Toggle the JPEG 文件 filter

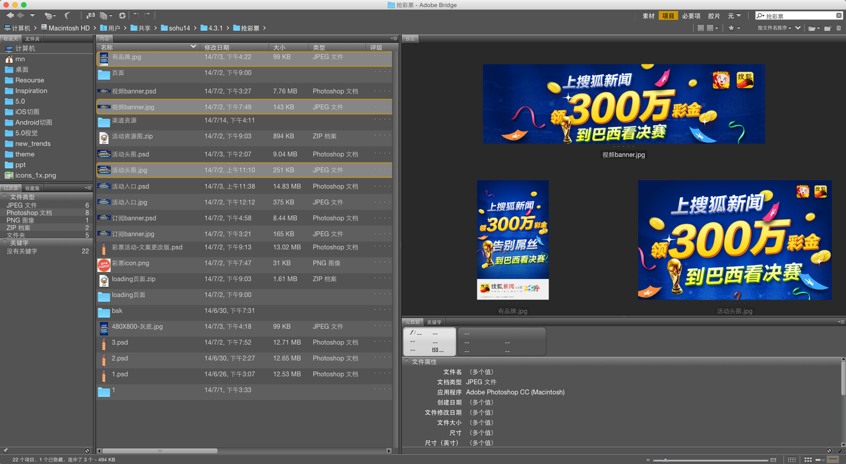22,205
